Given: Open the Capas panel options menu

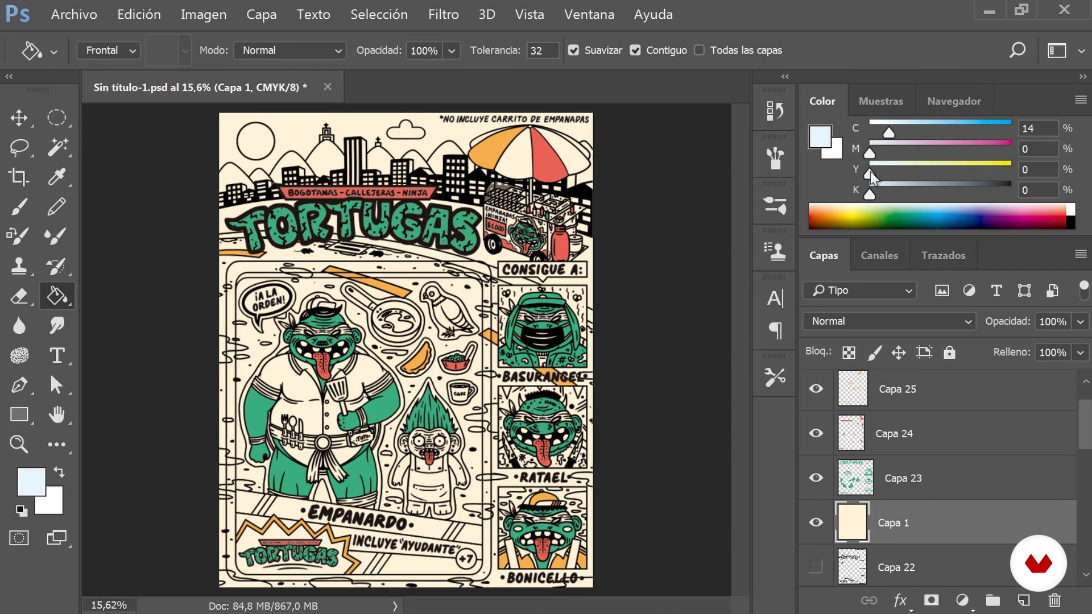Looking at the screenshot, I should pyautogui.click(x=1081, y=254).
